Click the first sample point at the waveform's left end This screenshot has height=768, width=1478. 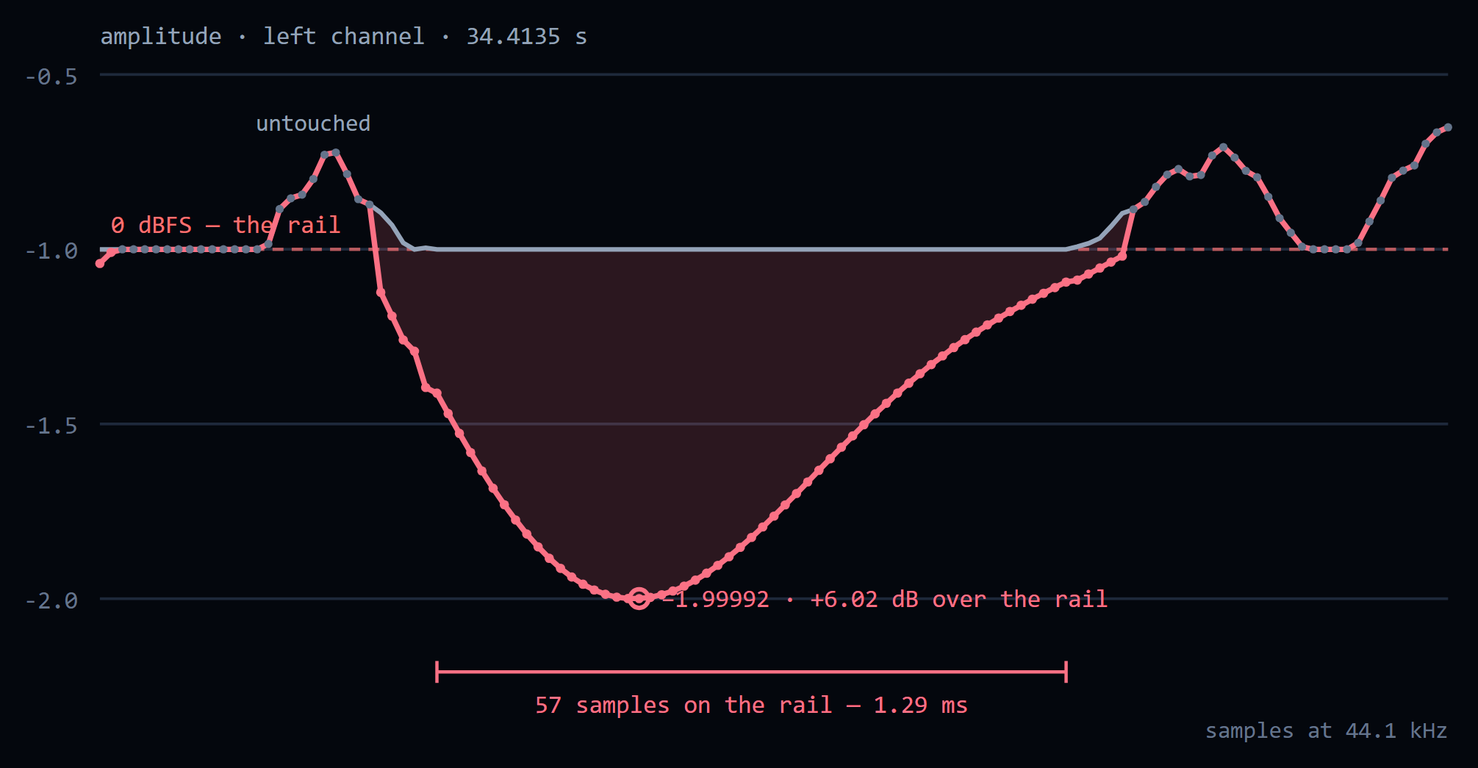coord(100,263)
